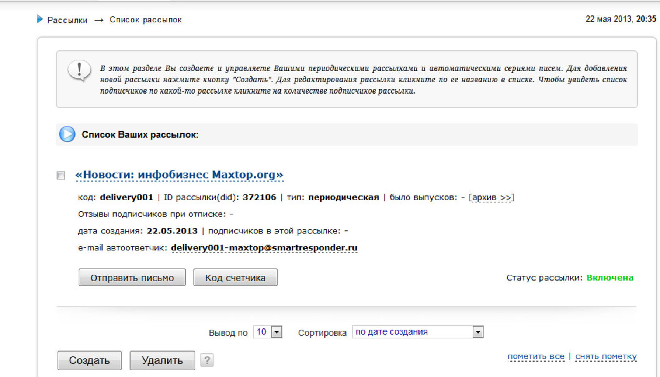660x377 pixels.
Task: Click the green Включена status text
Action: 610,278
